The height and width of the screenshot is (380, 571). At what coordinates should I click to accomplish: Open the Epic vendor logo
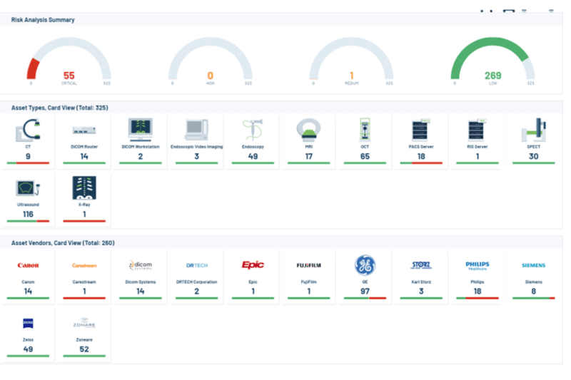pyautogui.click(x=253, y=265)
